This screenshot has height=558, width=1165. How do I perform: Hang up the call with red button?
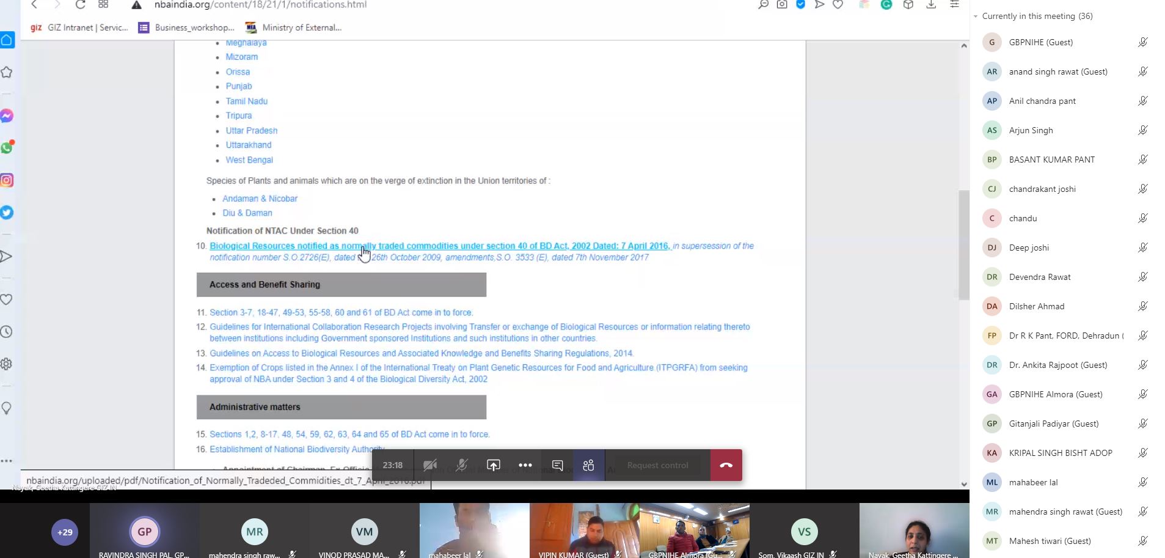click(x=726, y=465)
